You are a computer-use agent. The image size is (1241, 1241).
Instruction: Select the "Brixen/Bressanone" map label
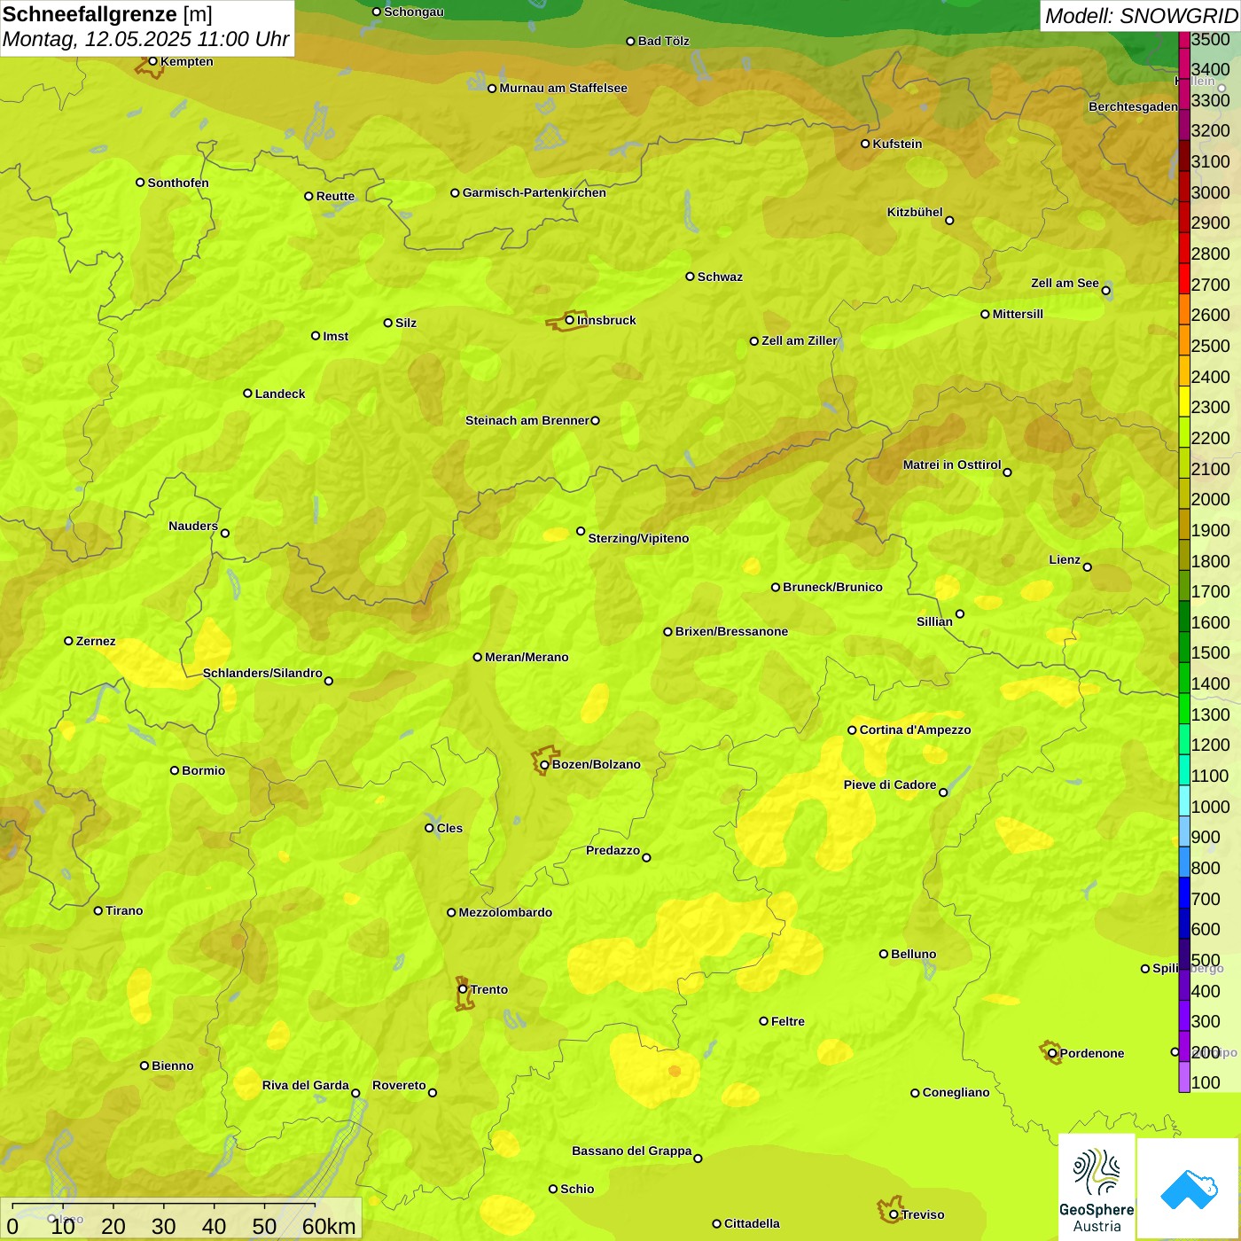coord(731,631)
